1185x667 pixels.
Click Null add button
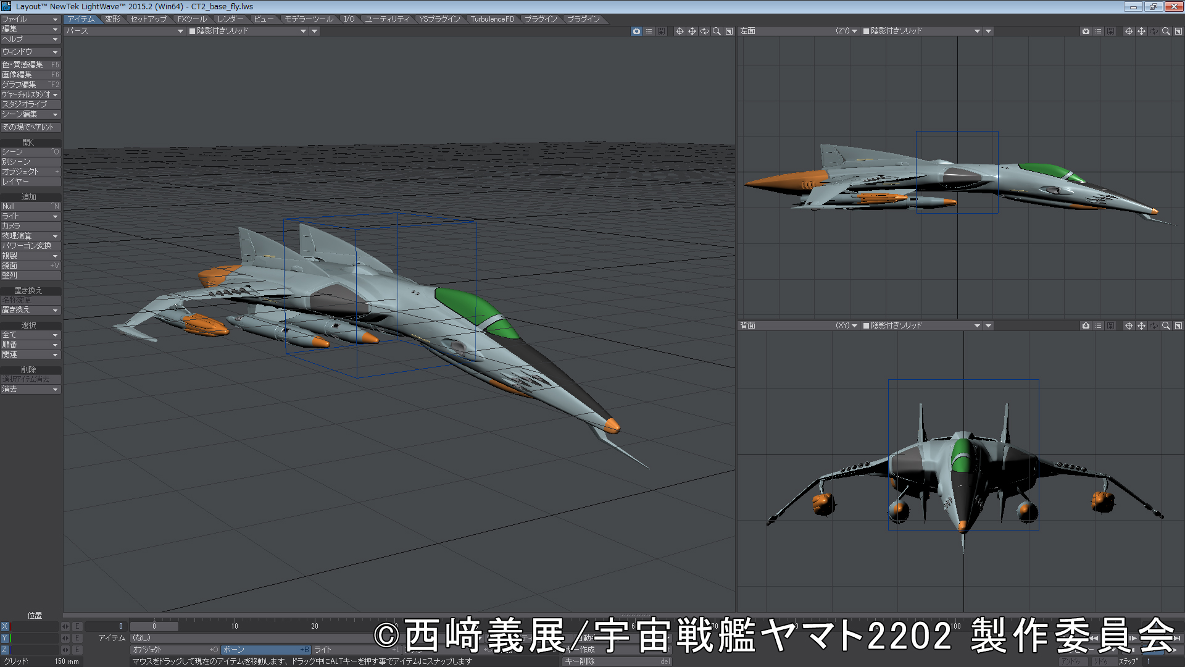(30, 206)
